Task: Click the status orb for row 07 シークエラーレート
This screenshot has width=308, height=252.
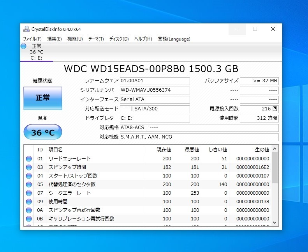Action: [x=29, y=193]
